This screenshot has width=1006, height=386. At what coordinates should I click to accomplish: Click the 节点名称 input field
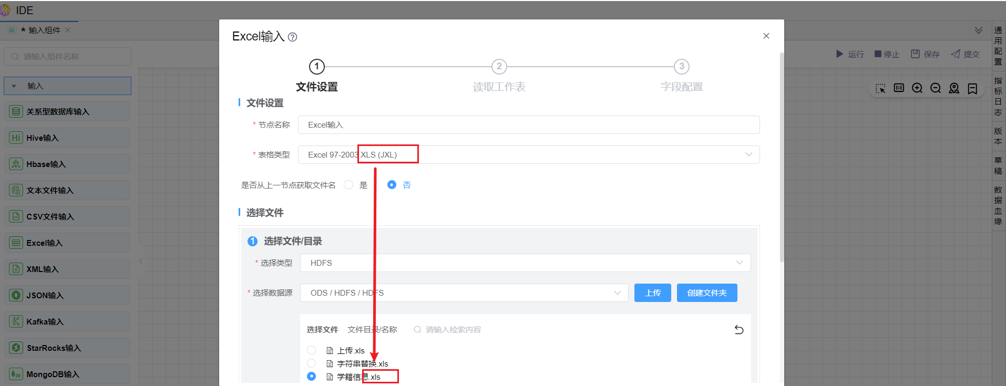click(x=528, y=125)
